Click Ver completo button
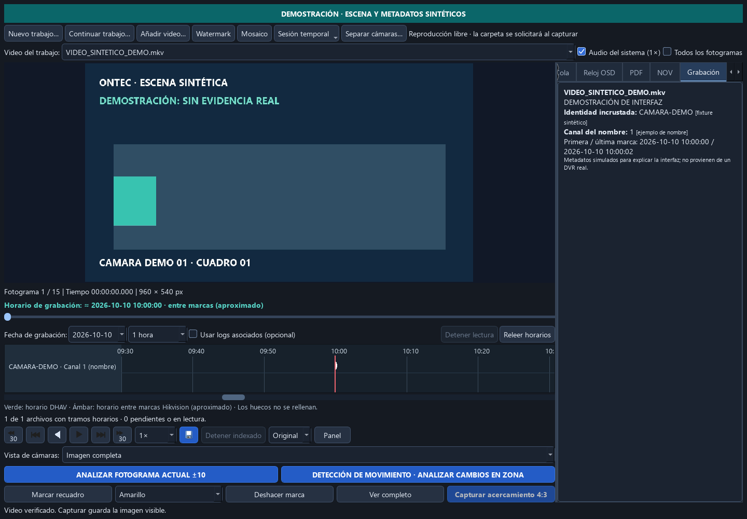The height and width of the screenshot is (519, 747). pyautogui.click(x=390, y=494)
